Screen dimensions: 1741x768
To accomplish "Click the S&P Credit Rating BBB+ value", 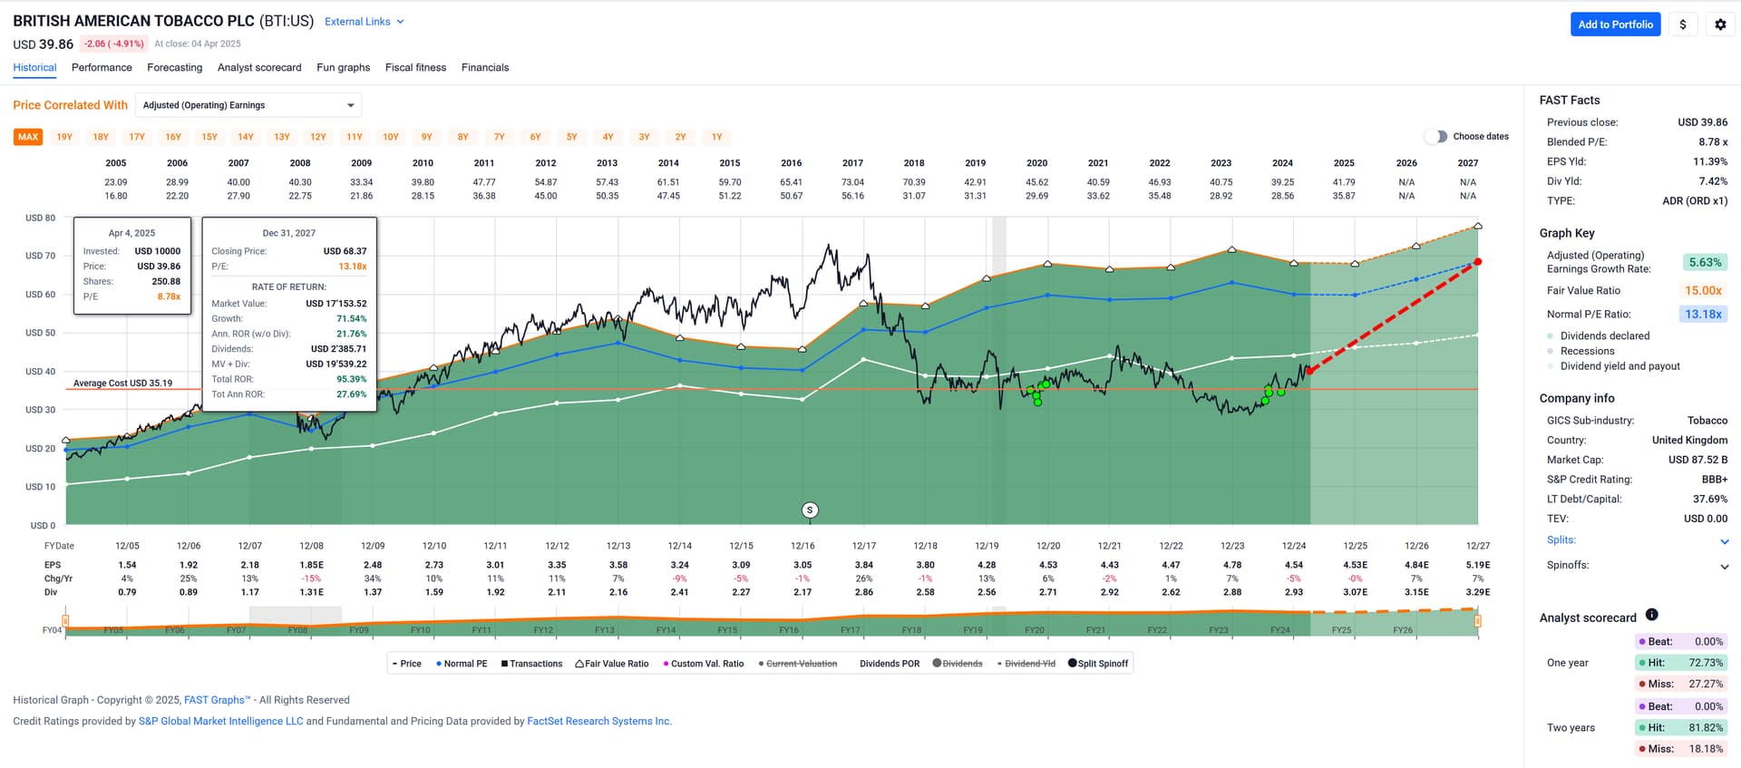I will 1714,480.
